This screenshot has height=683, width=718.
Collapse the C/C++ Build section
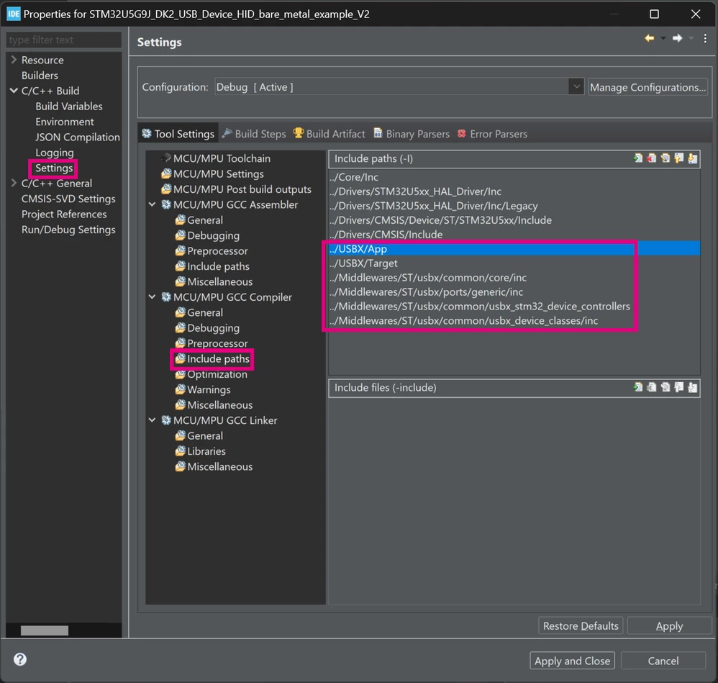(14, 91)
